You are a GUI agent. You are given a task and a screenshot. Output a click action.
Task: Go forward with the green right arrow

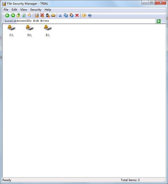tap(13, 15)
